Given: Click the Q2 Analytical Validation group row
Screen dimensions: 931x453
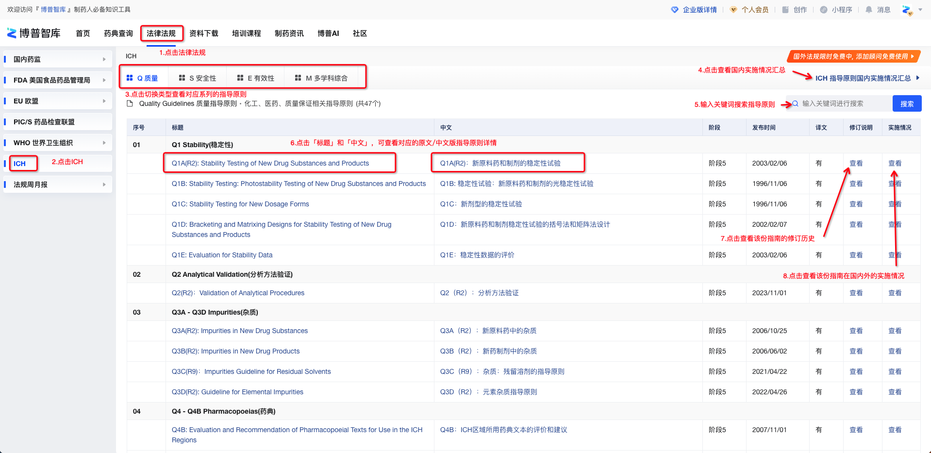Looking at the screenshot, I should pos(523,274).
